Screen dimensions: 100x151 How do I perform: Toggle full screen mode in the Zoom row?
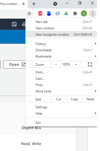pyautogui.click(x=90, y=64)
